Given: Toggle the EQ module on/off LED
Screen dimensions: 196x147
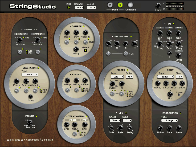Looking at the screenshot, I should 174,24.
